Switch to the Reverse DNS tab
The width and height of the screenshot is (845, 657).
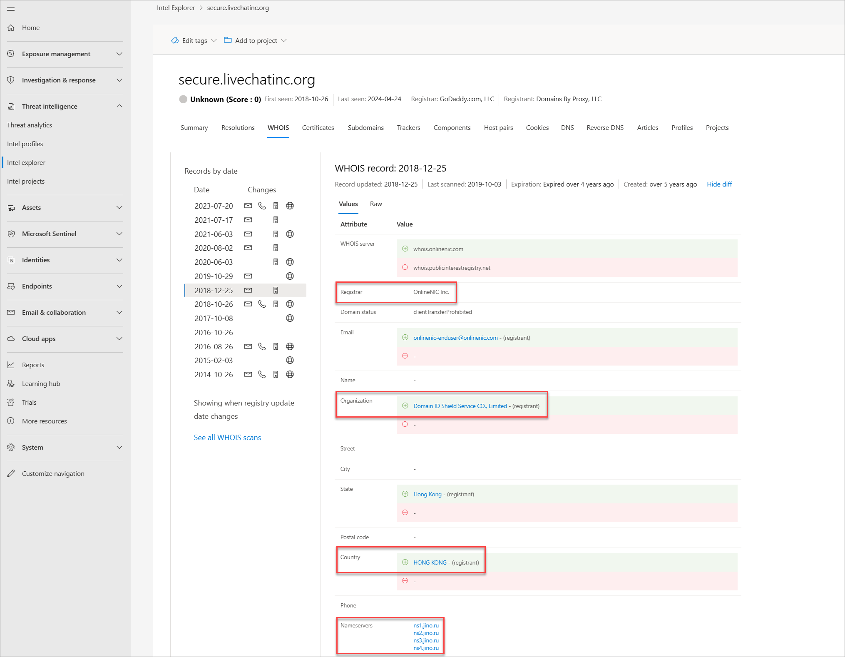[605, 128]
